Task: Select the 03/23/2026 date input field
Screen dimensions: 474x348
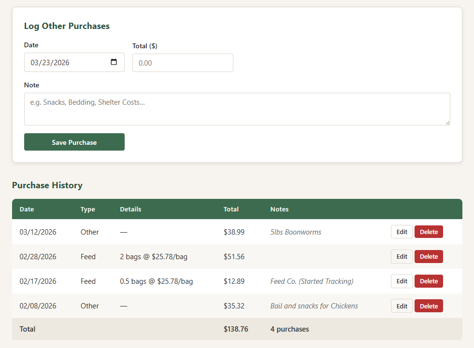Action: coord(63,62)
